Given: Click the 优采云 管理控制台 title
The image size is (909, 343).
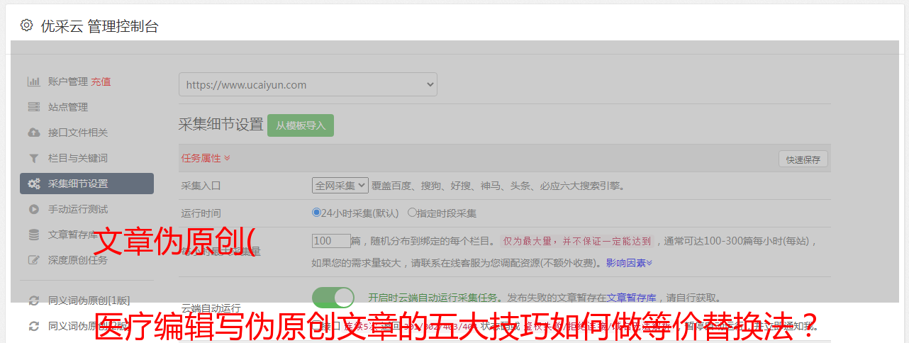Looking at the screenshot, I should coord(99,26).
